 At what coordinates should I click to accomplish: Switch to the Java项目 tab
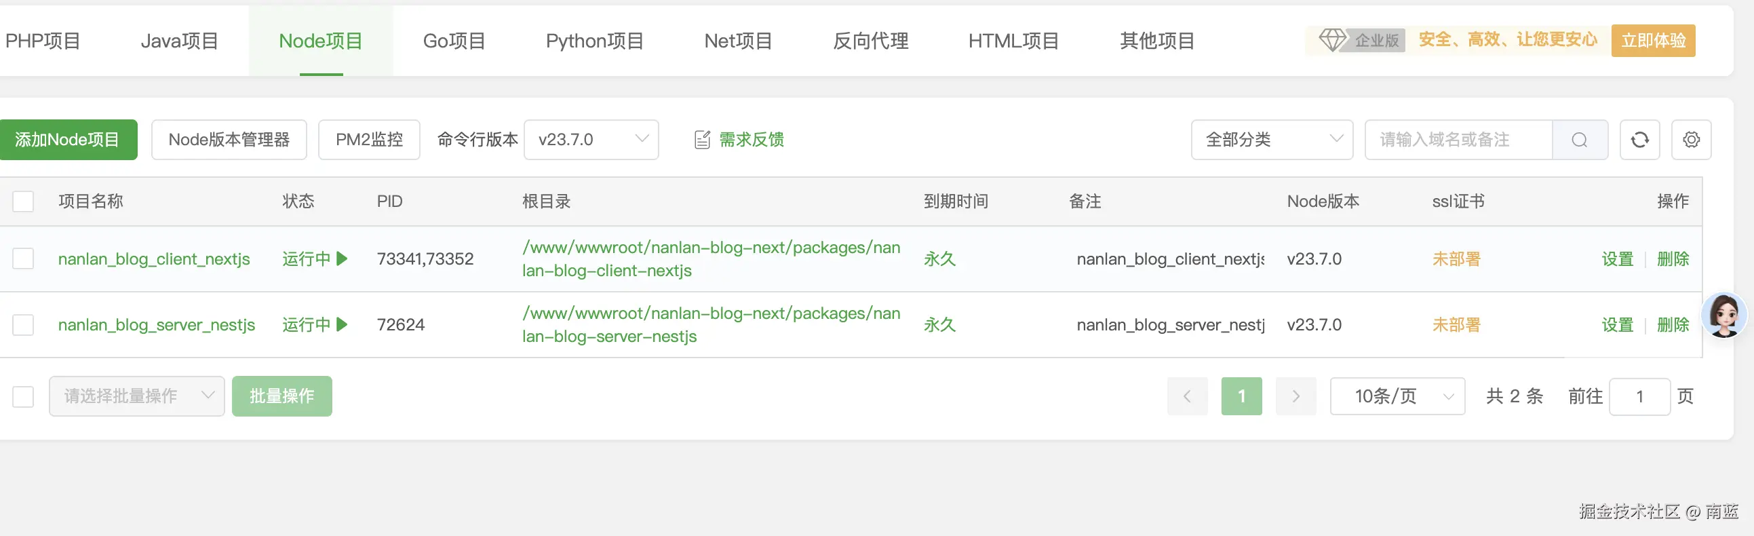coord(180,41)
